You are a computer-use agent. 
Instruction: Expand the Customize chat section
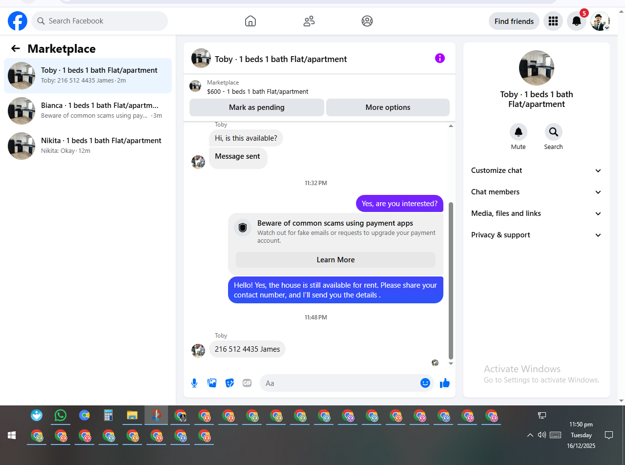pos(537,170)
